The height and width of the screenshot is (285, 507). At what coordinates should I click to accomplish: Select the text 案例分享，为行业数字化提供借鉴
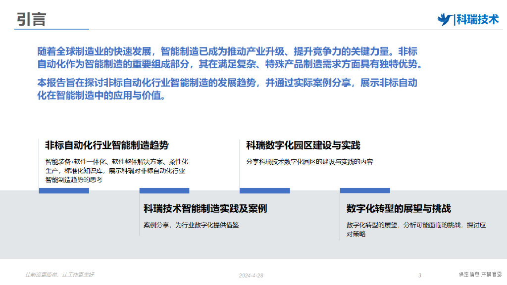point(191,225)
